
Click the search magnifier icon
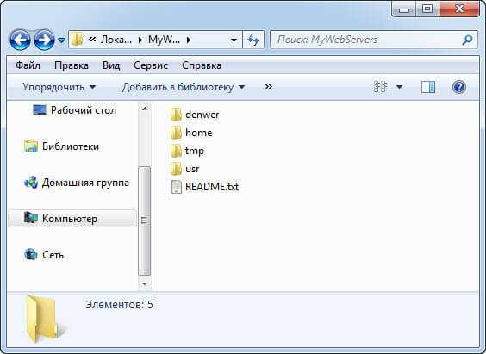click(467, 40)
